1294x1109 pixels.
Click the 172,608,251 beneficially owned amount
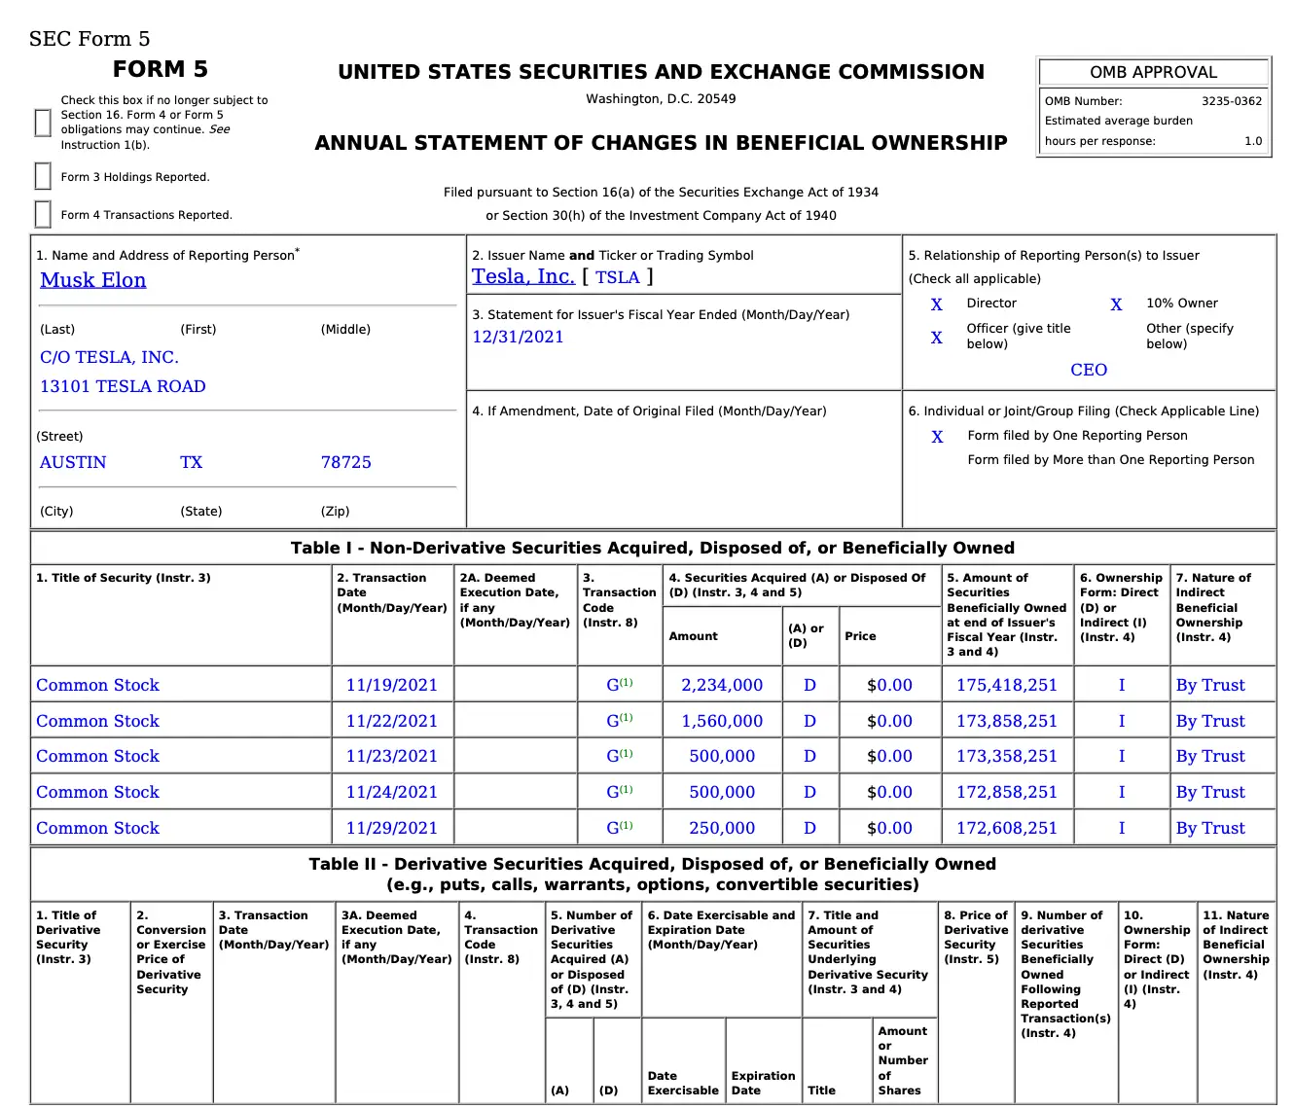(x=1006, y=828)
